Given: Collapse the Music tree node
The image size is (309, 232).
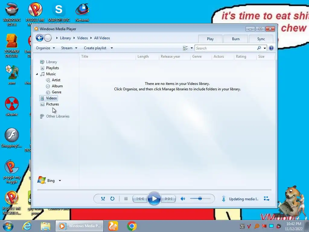Looking at the screenshot, I should [x=37, y=74].
